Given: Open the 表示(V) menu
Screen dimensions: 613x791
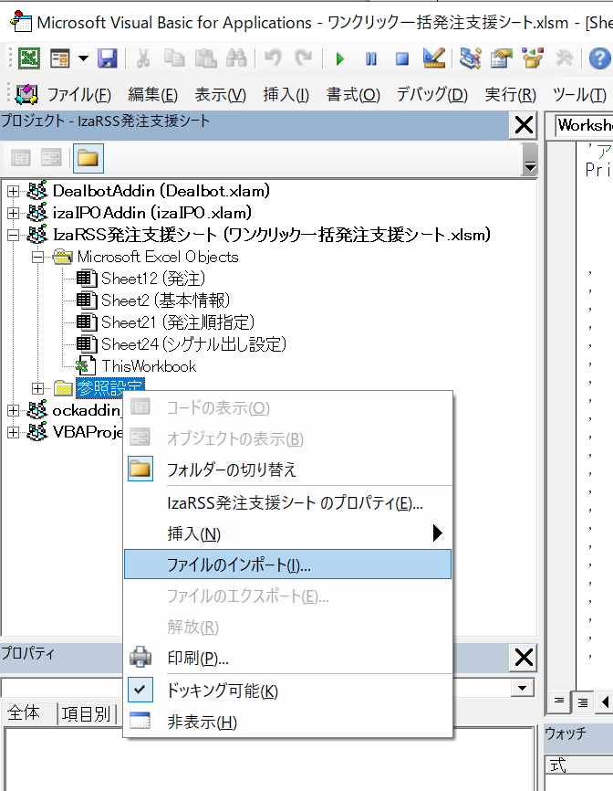Looking at the screenshot, I should pyautogui.click(x=220, y=94).
